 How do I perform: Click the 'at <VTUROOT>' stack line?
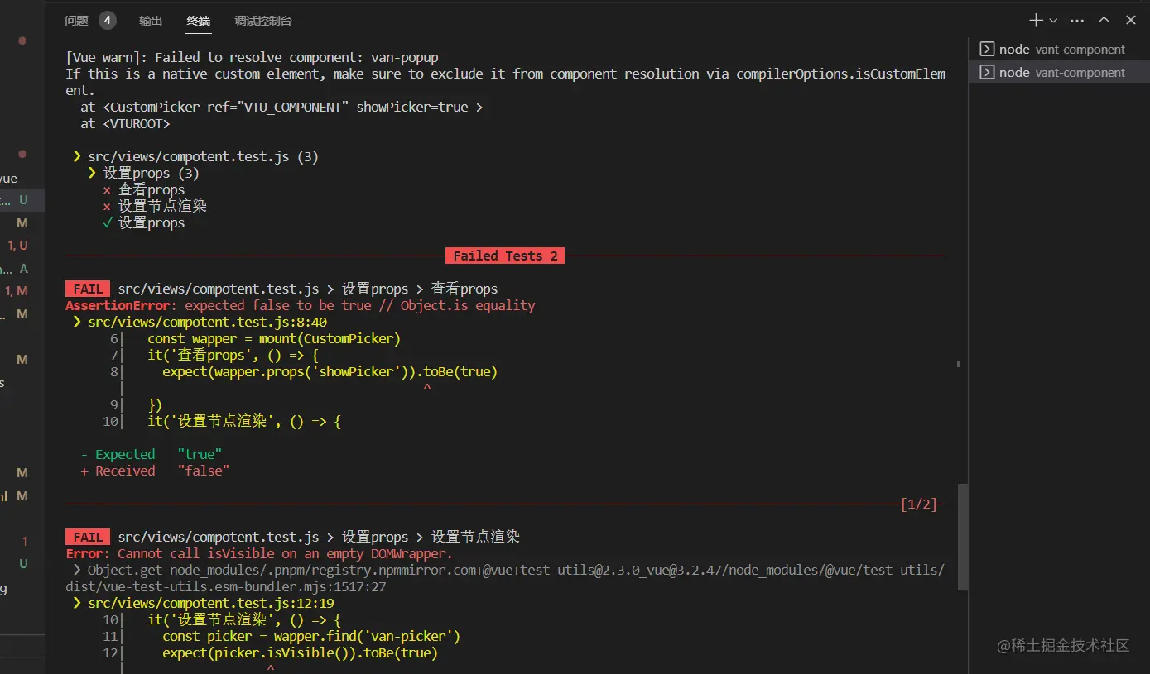125,123
